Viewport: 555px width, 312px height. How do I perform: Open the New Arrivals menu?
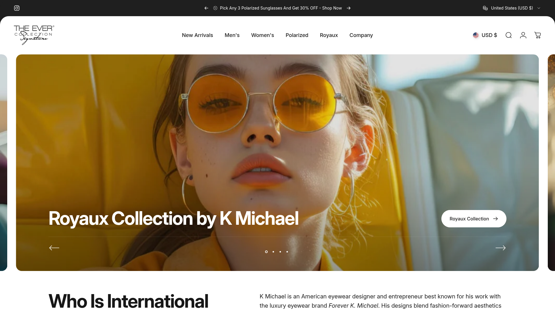197,35
